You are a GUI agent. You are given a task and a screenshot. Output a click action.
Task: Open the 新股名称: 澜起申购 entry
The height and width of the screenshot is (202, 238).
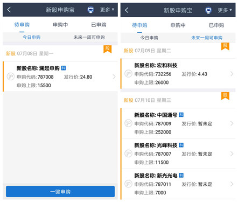point(60,76)
